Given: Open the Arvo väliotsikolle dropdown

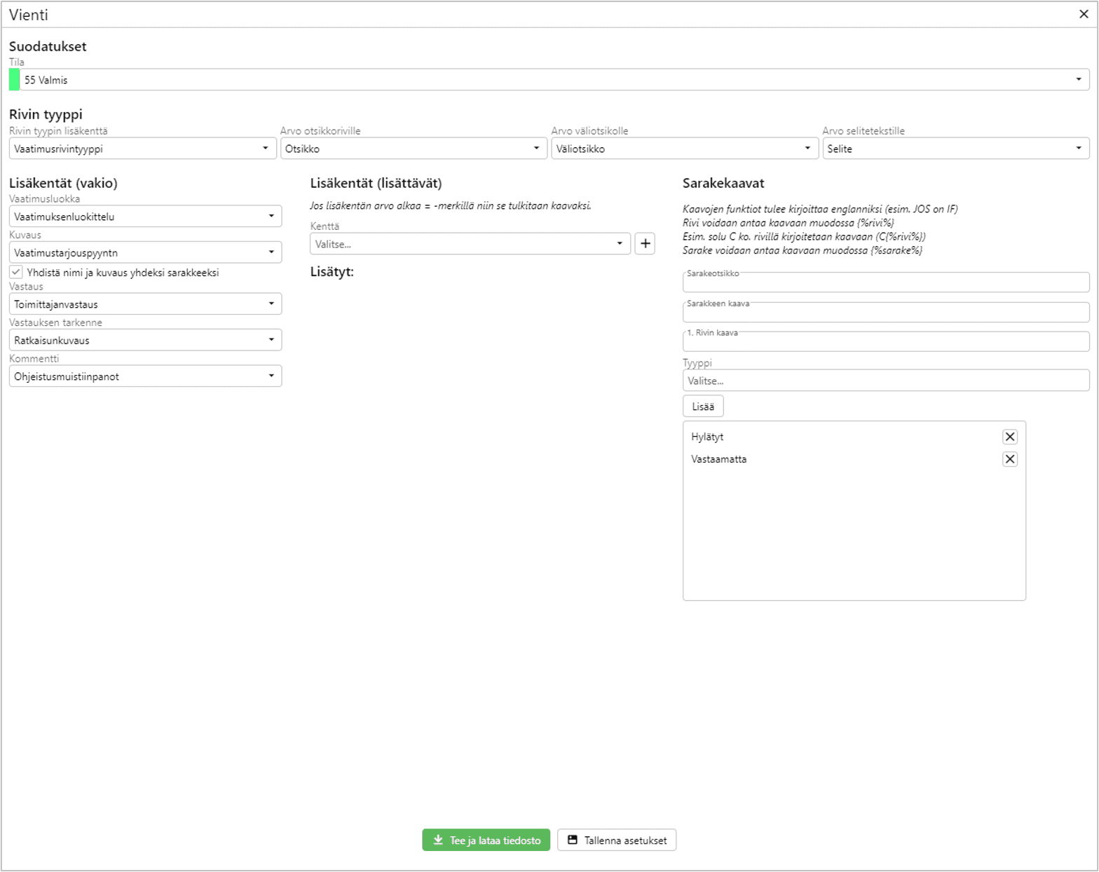Looking at the screenshot, I should click(x=684, y=149).
